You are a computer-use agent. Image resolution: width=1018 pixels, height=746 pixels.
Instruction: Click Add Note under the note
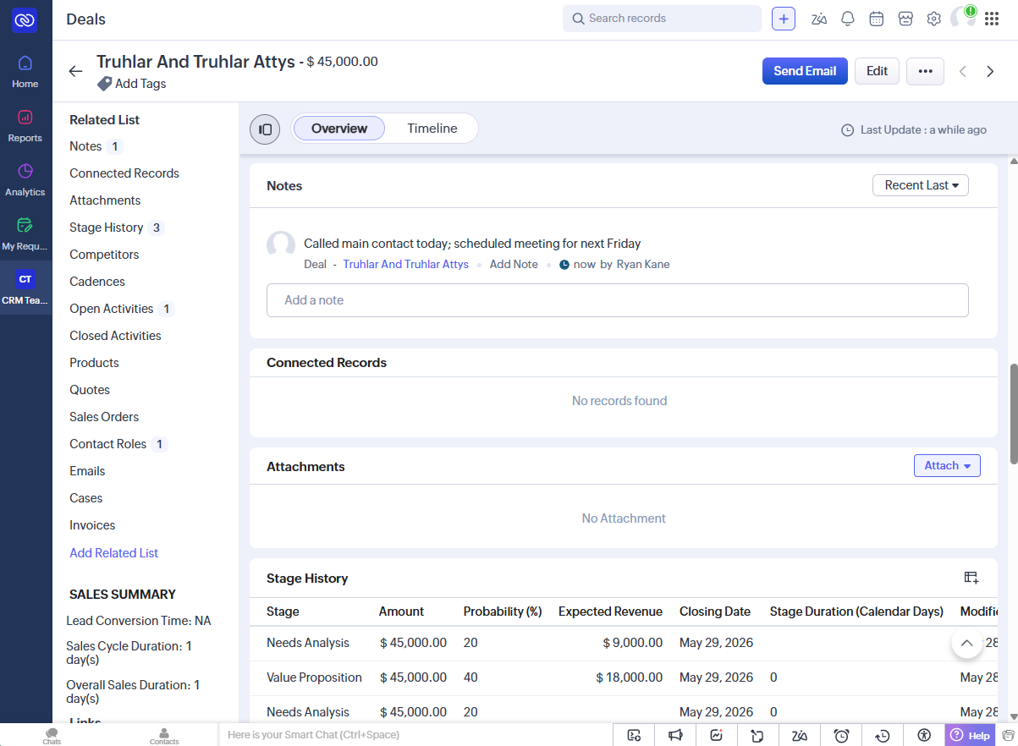514,264
